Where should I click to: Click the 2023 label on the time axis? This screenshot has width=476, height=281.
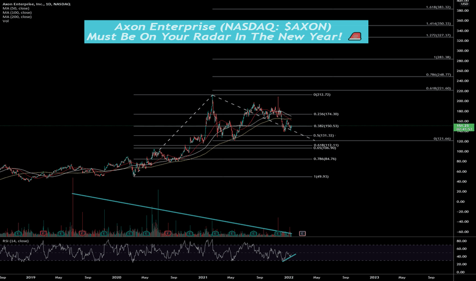374,277
